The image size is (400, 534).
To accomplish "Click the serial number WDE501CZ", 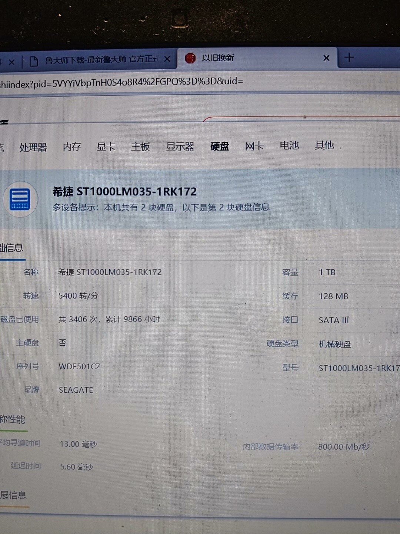I will pyautogui.click(x=80, y=366).
